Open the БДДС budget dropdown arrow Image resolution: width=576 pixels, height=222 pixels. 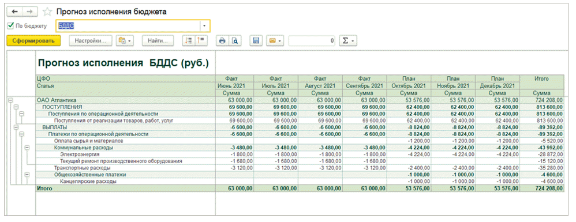[205, 26]
